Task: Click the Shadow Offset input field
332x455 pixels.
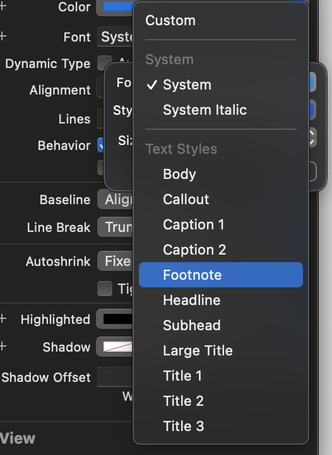Action: [x=115, y=377]
